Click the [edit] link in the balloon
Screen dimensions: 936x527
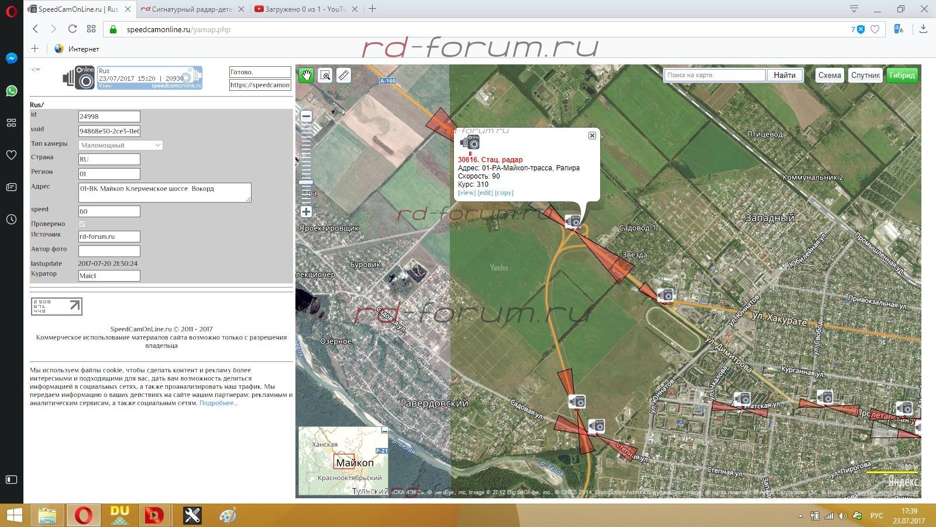point(485,193)
